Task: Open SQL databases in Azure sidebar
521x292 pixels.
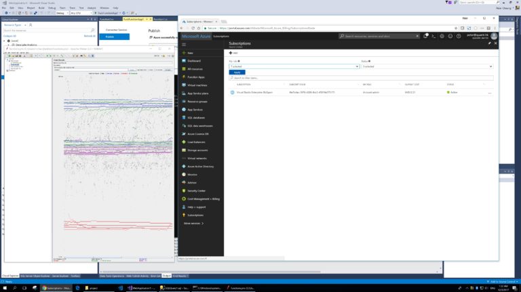Action: 196,118
